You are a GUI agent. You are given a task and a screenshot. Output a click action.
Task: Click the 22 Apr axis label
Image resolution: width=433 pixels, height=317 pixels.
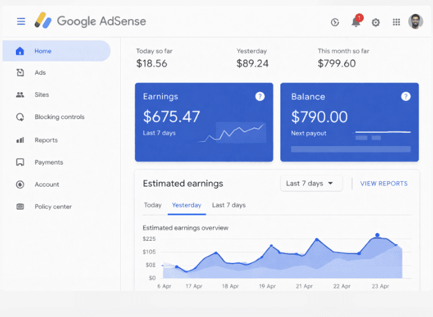pos(341,286)
